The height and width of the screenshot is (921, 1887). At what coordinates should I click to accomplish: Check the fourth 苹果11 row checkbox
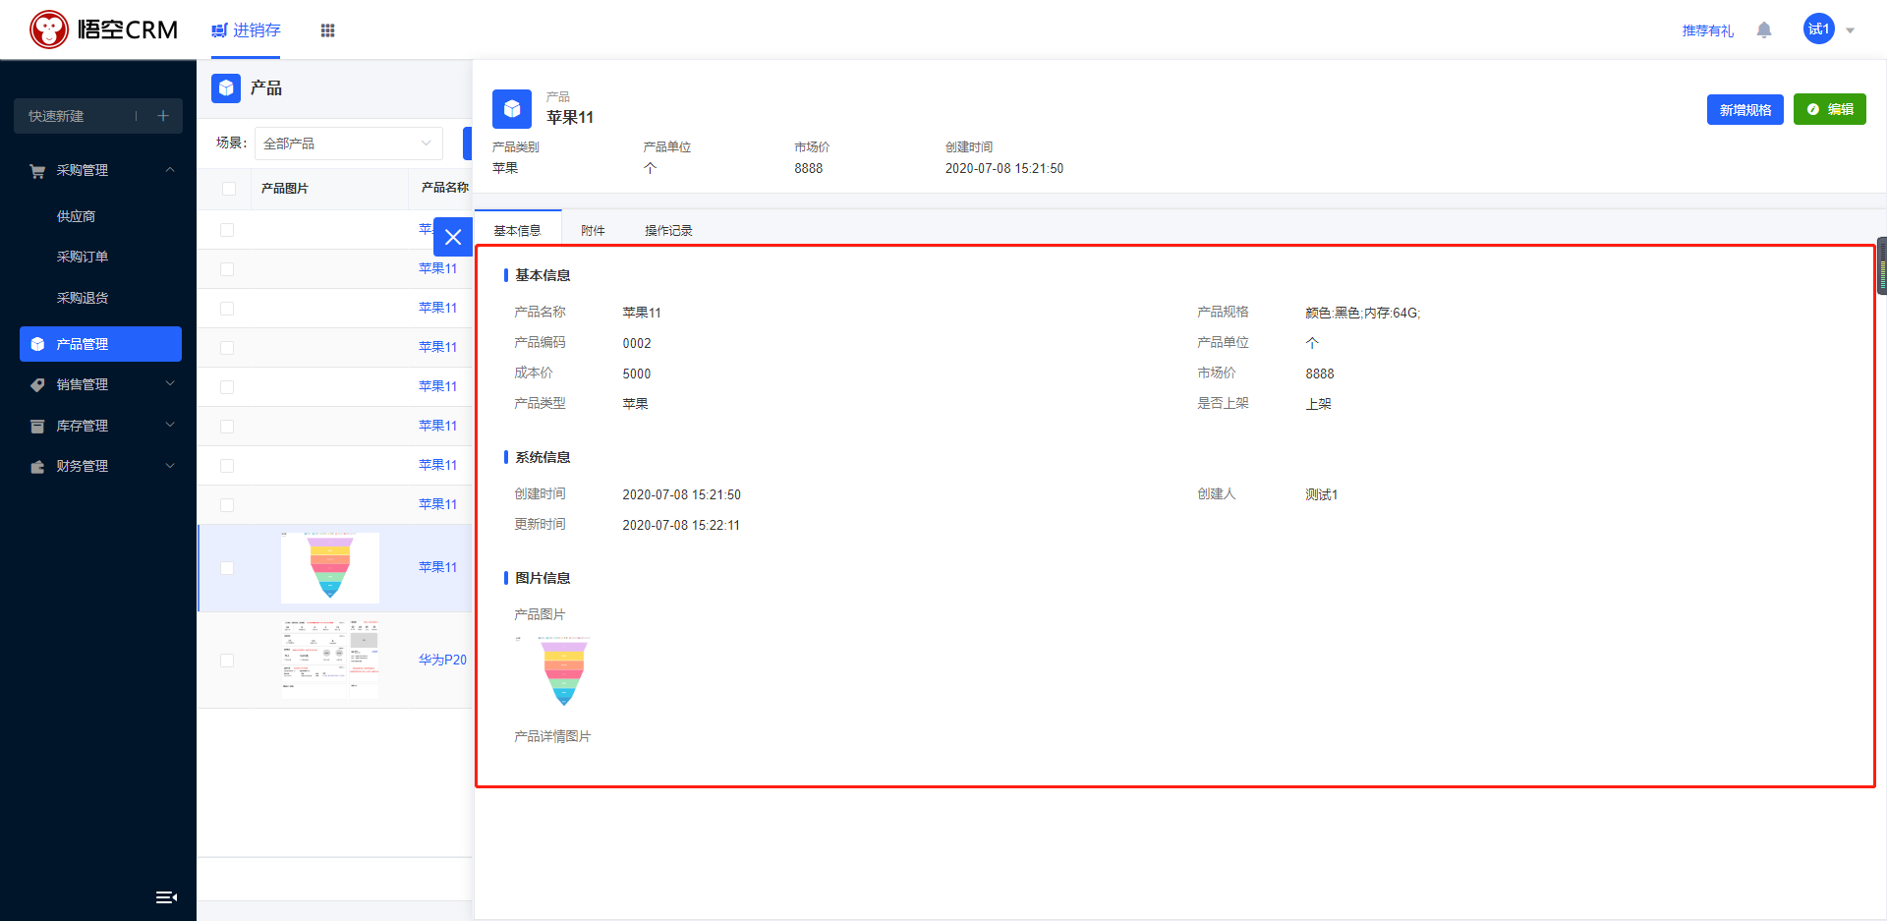pos(227,348)
